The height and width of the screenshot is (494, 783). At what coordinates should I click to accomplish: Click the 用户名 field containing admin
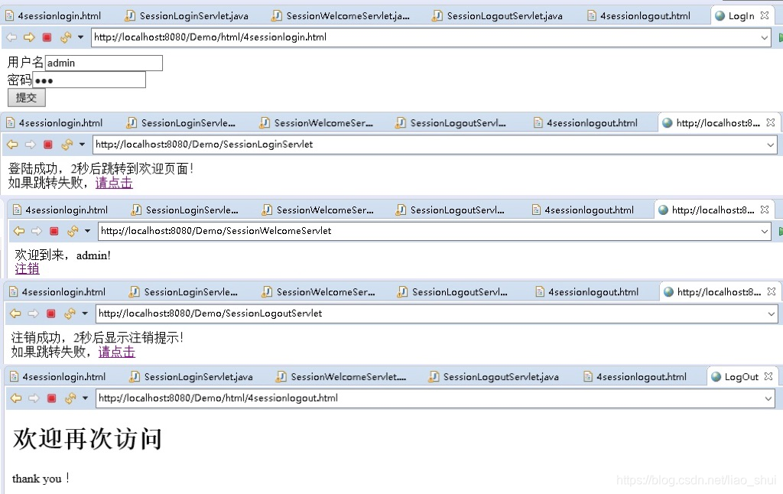[104, 63]
